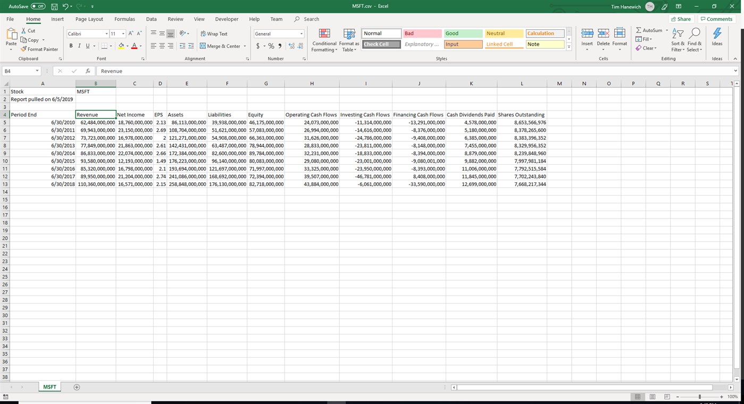Image resolution: width=744 pixels, height=404 pixels.
Task: Apply the Accounting dollar number format
Action: 258,46
